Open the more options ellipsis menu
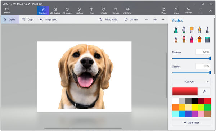The width and height of the screenshot is (216, 131). tap(163, 19)
